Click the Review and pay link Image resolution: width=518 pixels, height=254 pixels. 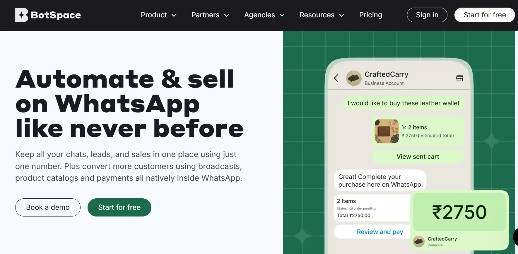point(379,232)
